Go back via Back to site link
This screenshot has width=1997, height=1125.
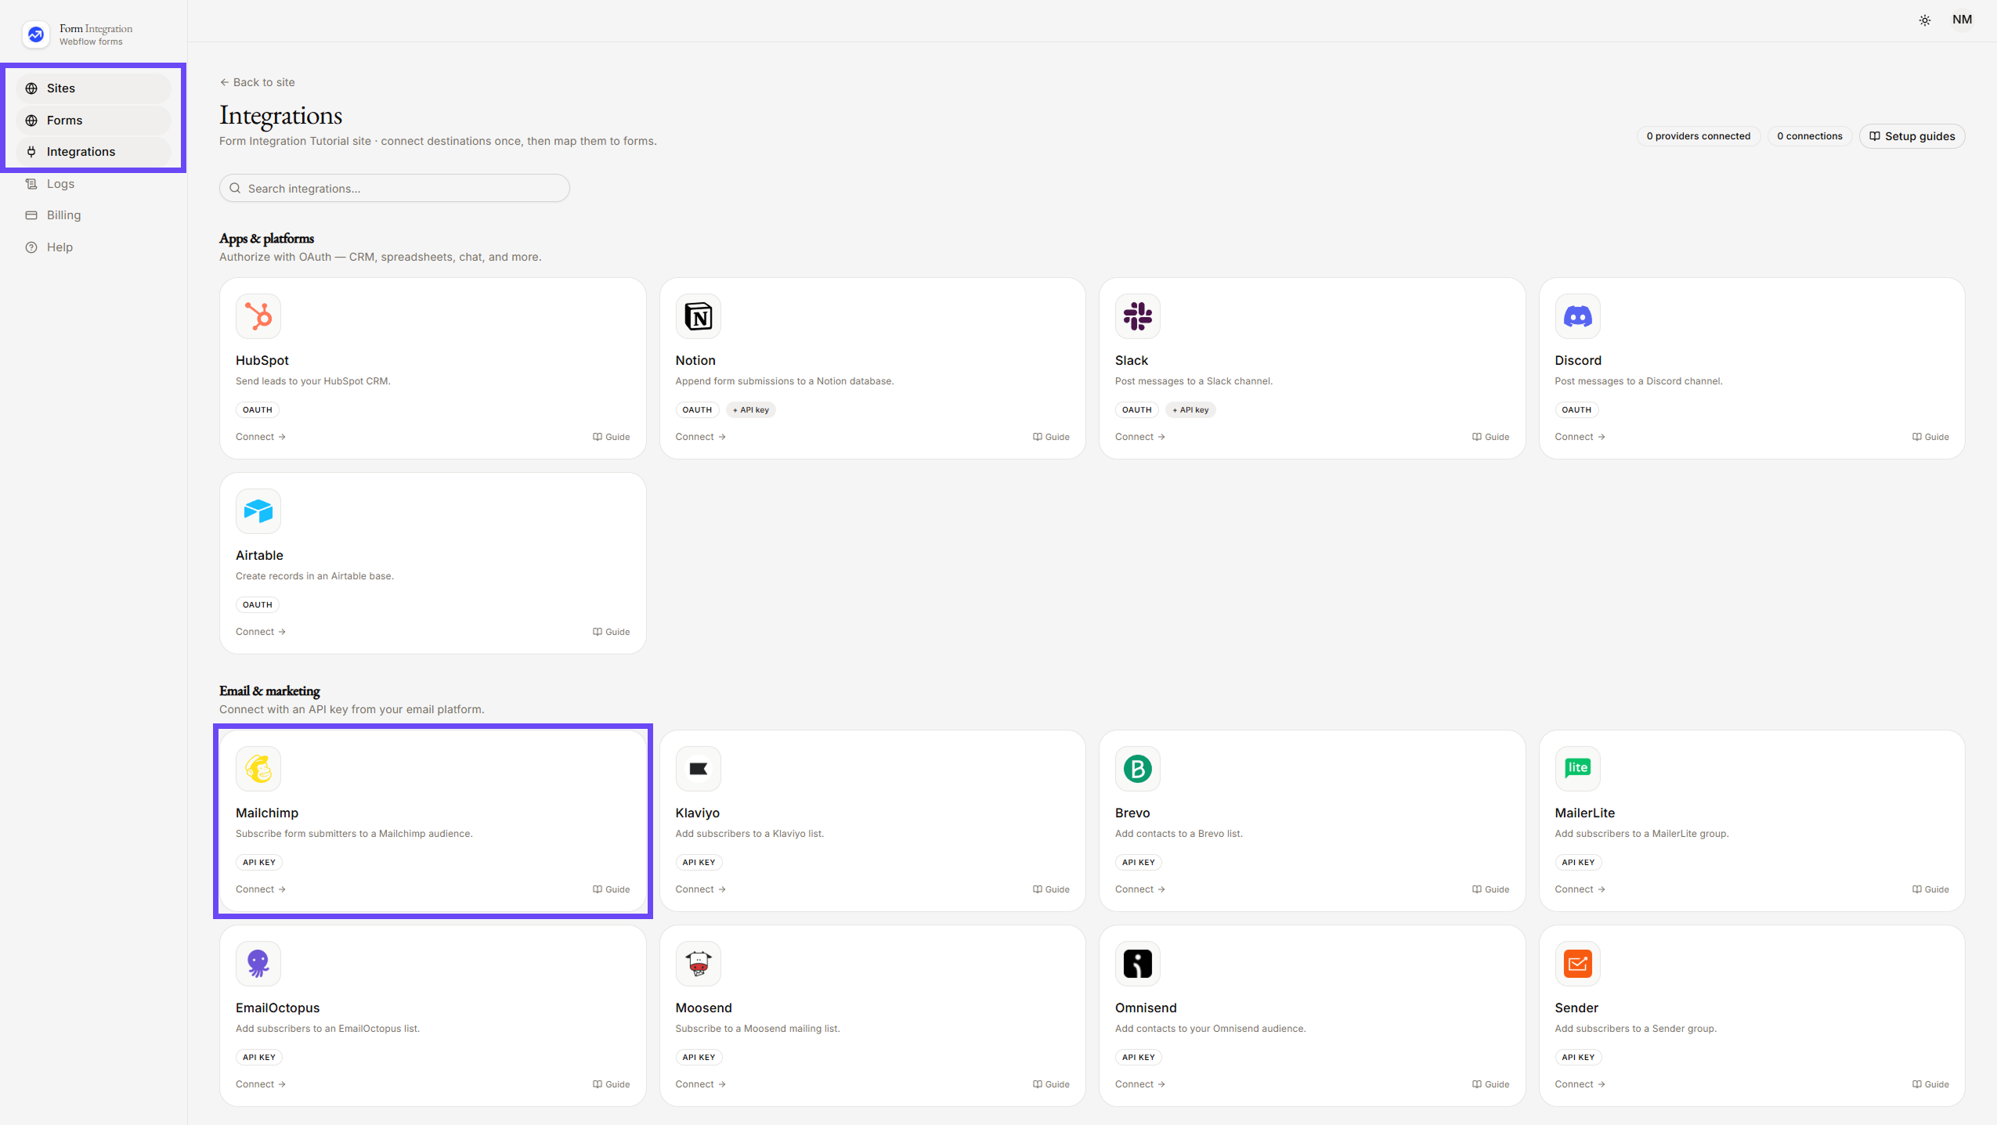pyautogui.click(x=258, y=82)
